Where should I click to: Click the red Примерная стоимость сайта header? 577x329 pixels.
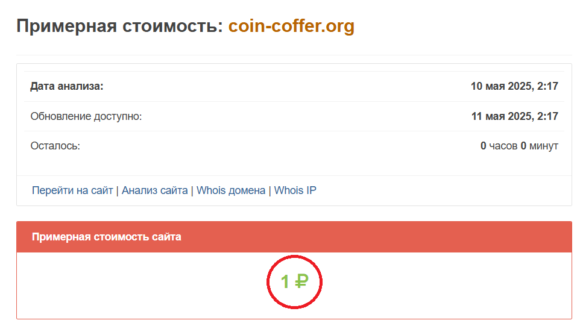106,237
